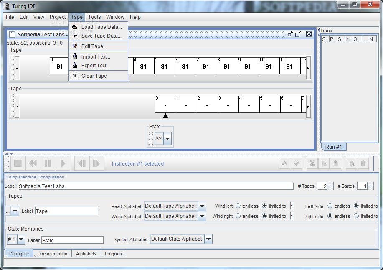Viewport: 383px width, 270px height.
Task: Select Edit Tape from the Tape menu
Action: [99, 46]
